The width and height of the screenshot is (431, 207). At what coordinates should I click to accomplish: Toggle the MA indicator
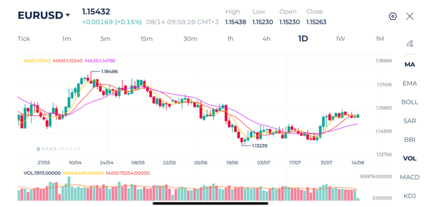410,65
